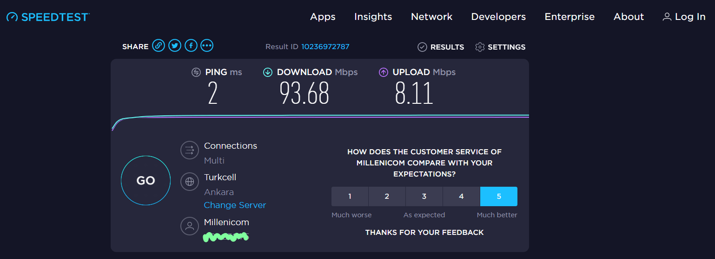Rate customer service as 5
The width and height of the screenshot is (715, 259).
(x=499, y=196)
